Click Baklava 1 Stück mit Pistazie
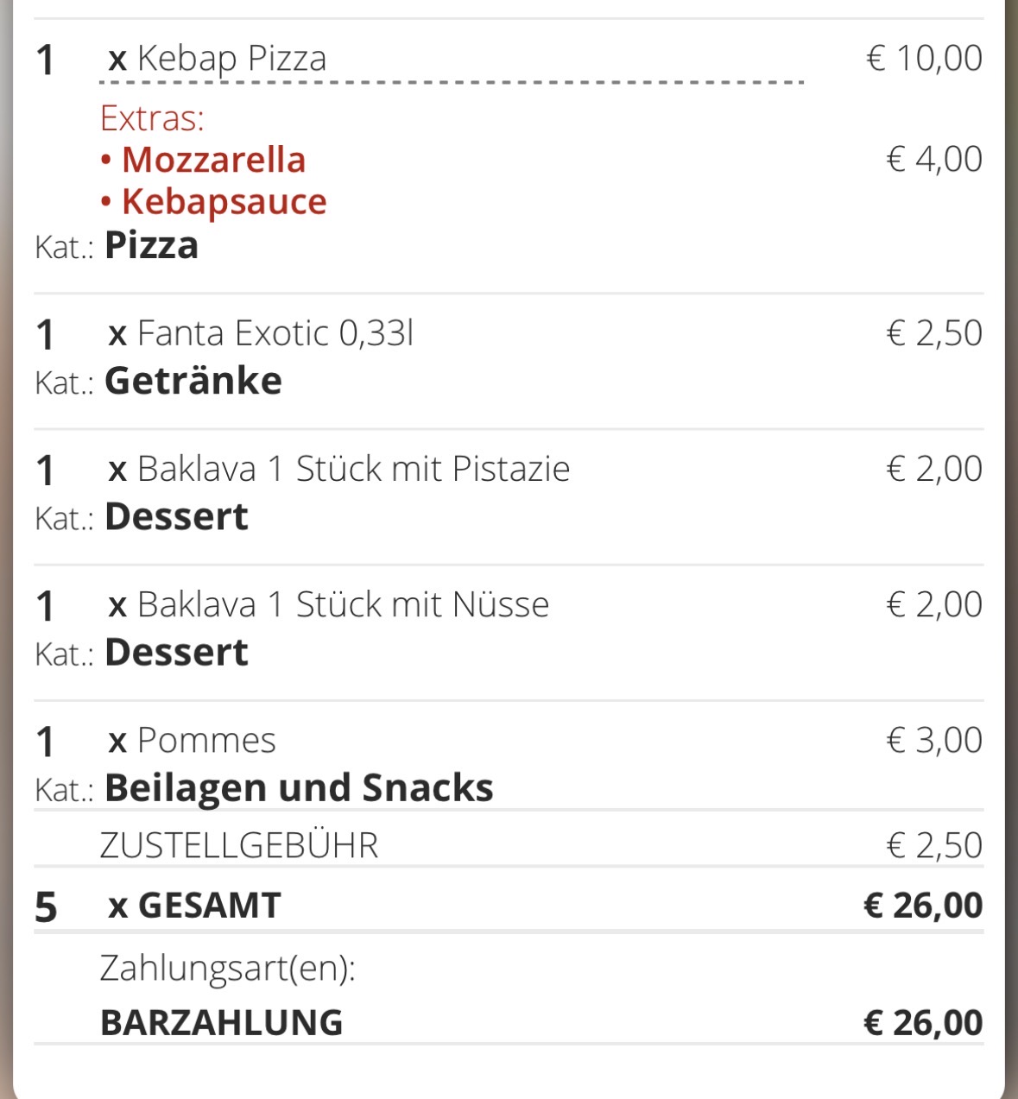Viewport: 1018px width, 1099px height. coord(353,469)
